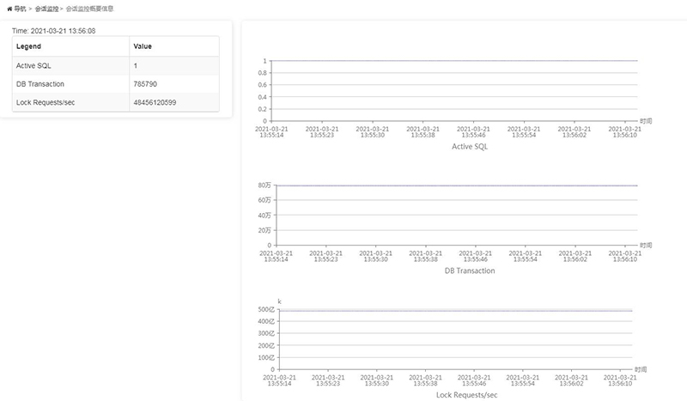The height and width of the screenshot is (401, 687).
Task: Select the Time 2021-03-21 13:56:08 text
Action: pos(53,31)
